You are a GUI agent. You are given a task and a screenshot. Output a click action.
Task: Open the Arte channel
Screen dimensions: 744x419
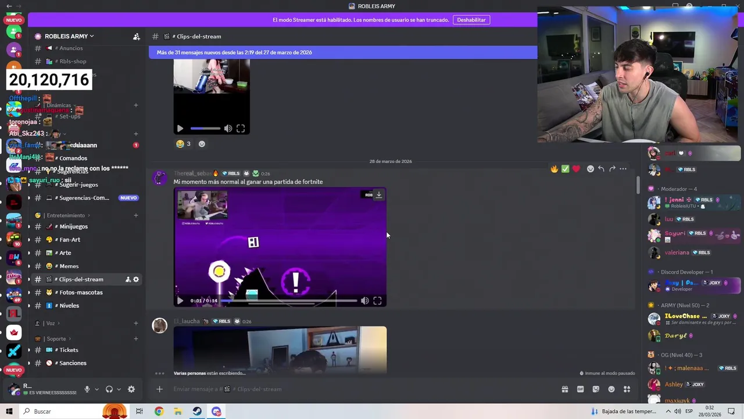tap(65, 253)
